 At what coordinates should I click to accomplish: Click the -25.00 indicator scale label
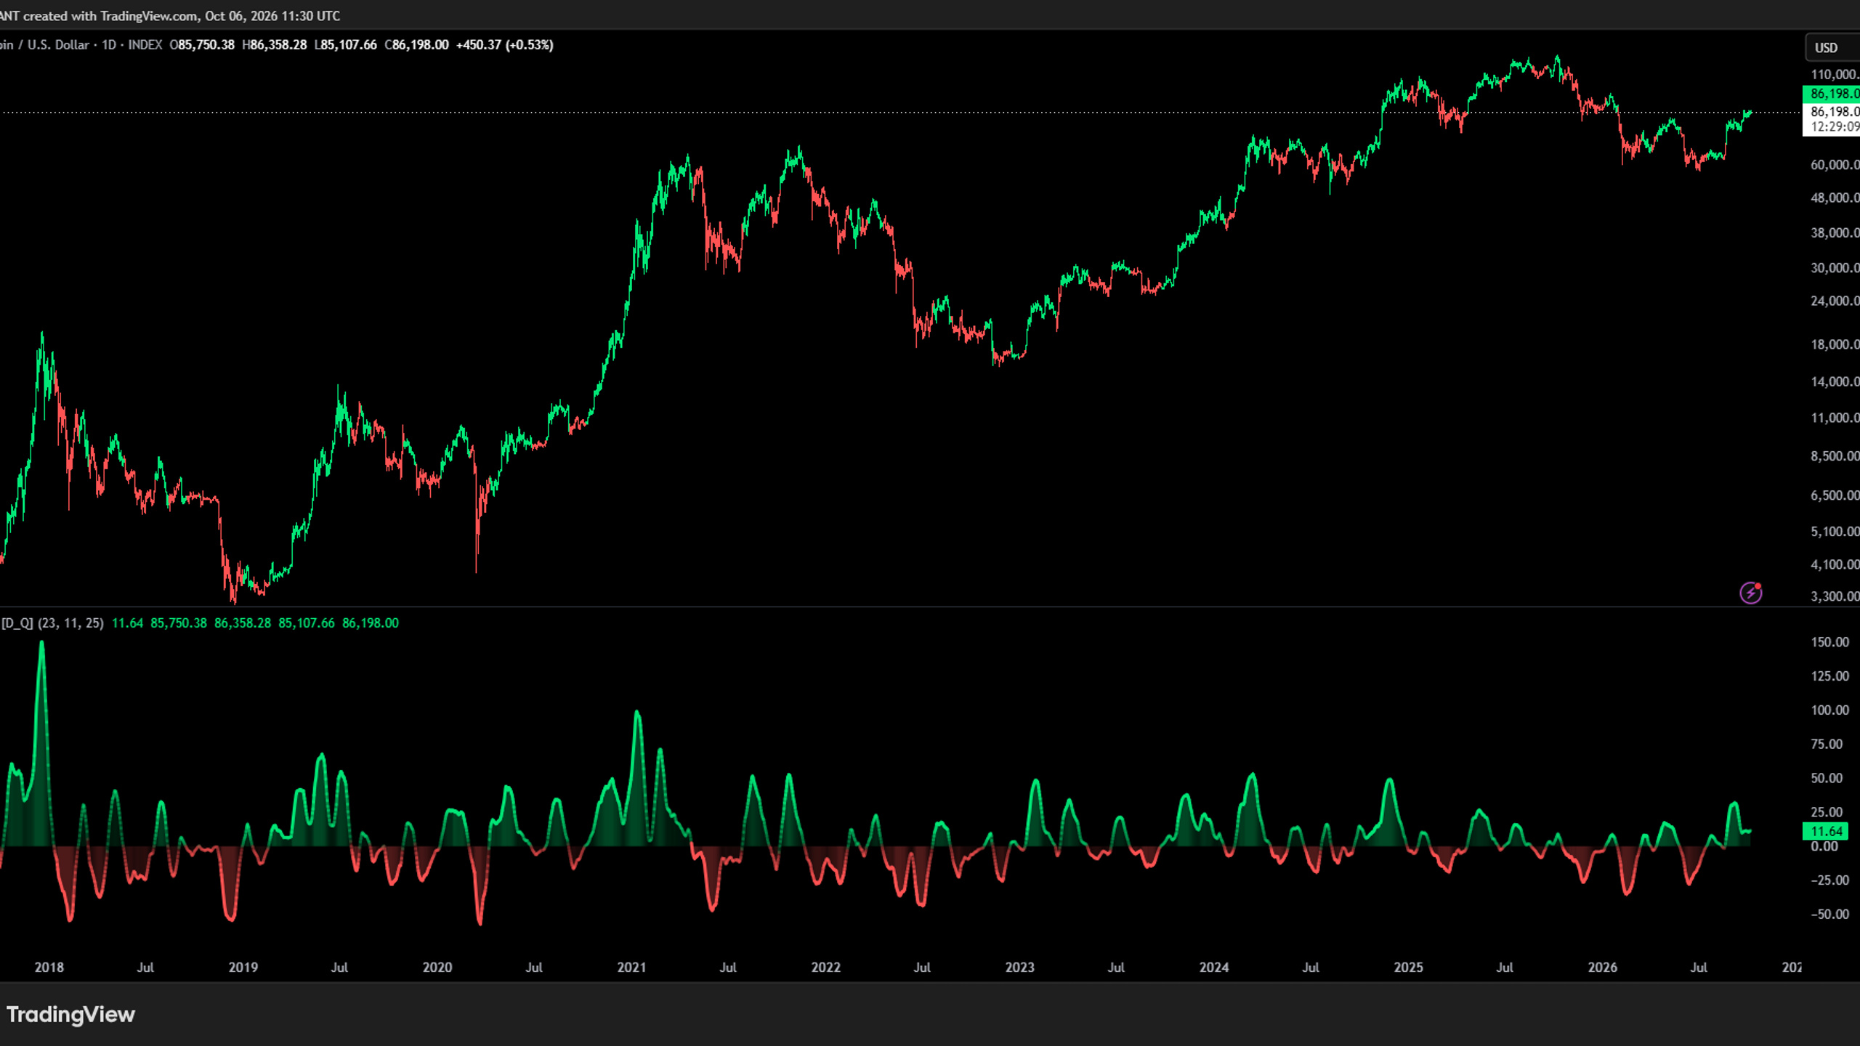1830,880
